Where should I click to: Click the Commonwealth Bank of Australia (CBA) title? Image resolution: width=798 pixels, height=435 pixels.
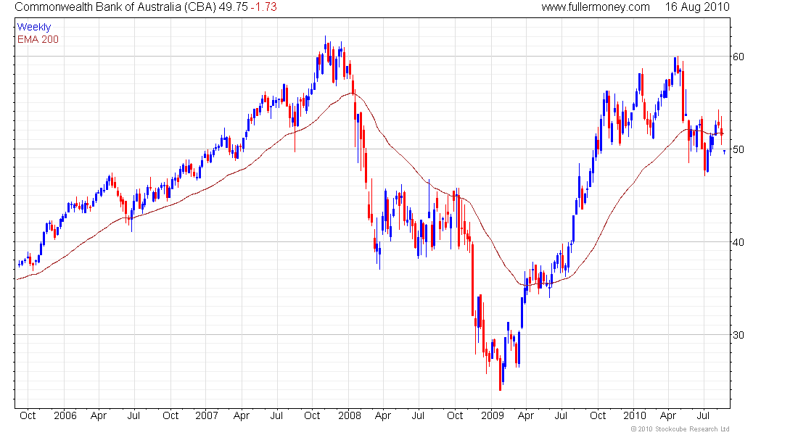[115, 7]
